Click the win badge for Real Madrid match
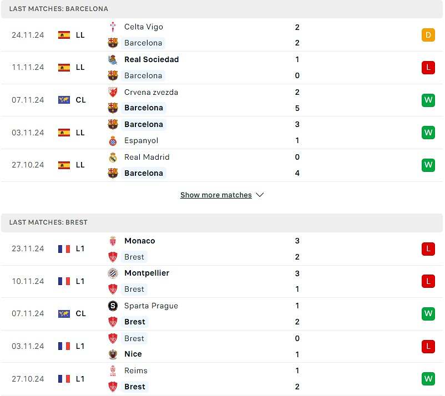This screenshot has height=396, width=445. tap(428, 165)
